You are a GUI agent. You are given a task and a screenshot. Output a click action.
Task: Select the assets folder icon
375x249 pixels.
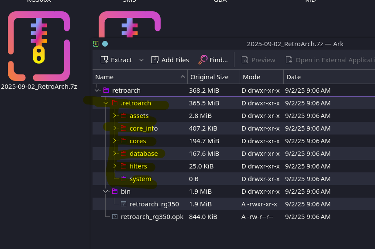(x=124, y=116)
